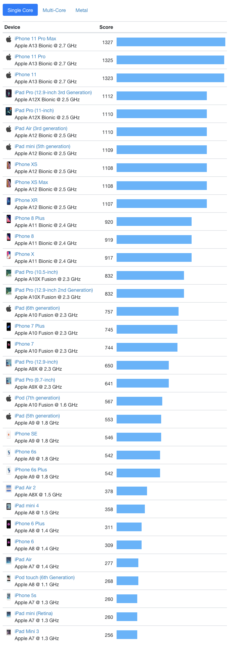This screenshot has width=231, height=645.
Task: Click the iPhone XS device thumbnail icon
Action: pyautogui.click(x=9, y=165)
